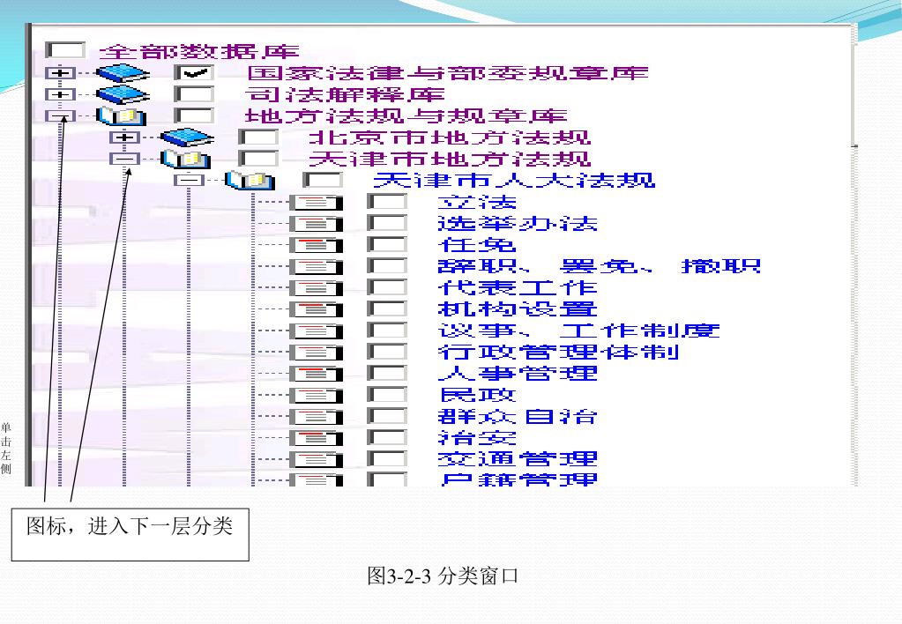Image resolution: width=902 pixels, height=624 pixels.
Task: Collapse the 地方法规与规章库 tree node
Action: [61, 116]
